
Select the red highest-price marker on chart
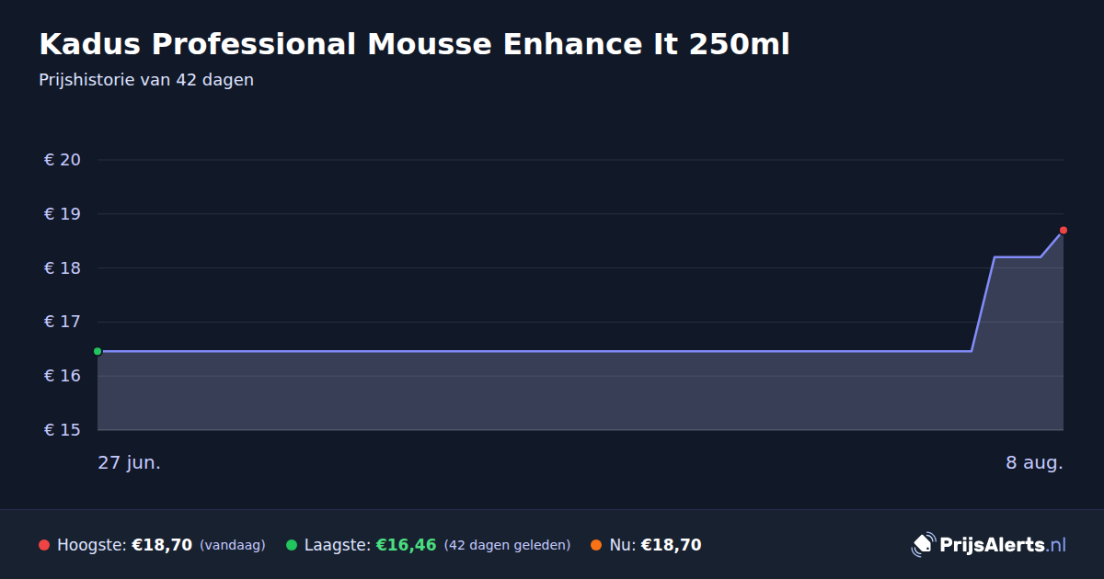[1064, 230]
